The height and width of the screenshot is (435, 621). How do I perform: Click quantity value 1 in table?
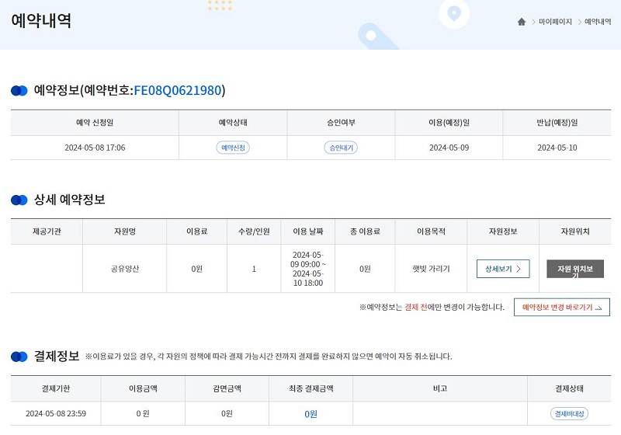254,269
